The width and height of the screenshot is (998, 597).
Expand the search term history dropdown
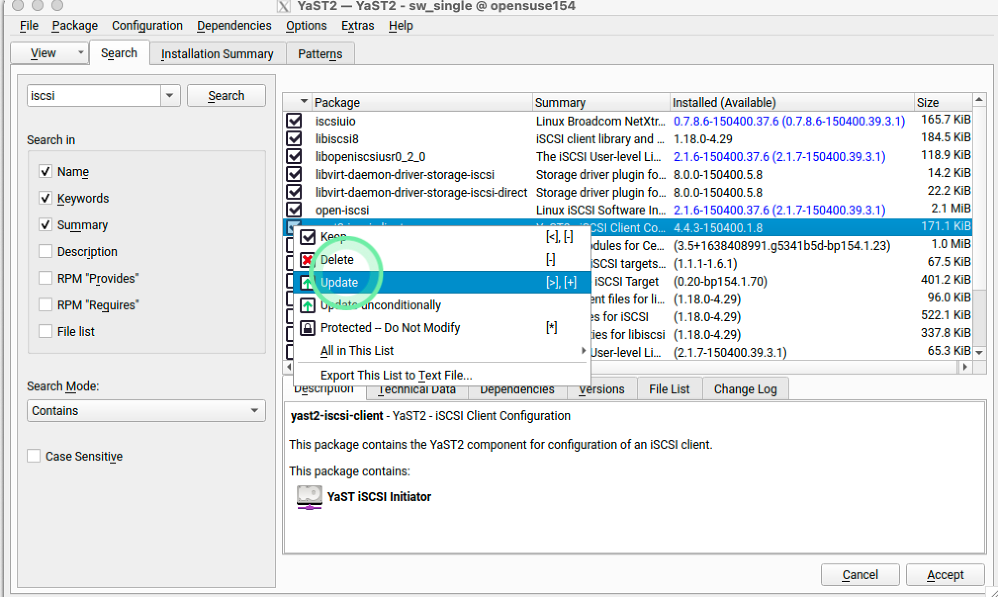[x=170, y=95]
